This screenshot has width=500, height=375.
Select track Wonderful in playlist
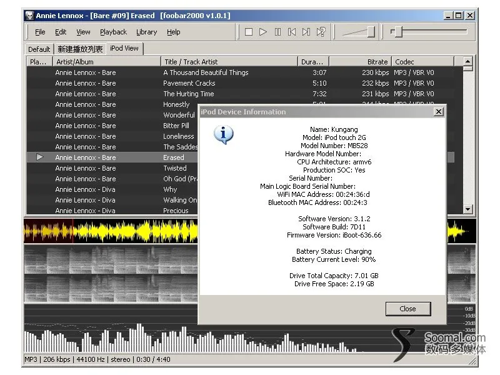179,115
